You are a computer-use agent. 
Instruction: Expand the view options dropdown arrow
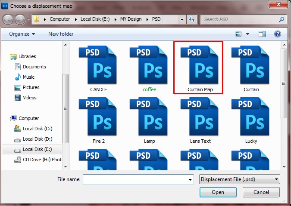[247, 34]
